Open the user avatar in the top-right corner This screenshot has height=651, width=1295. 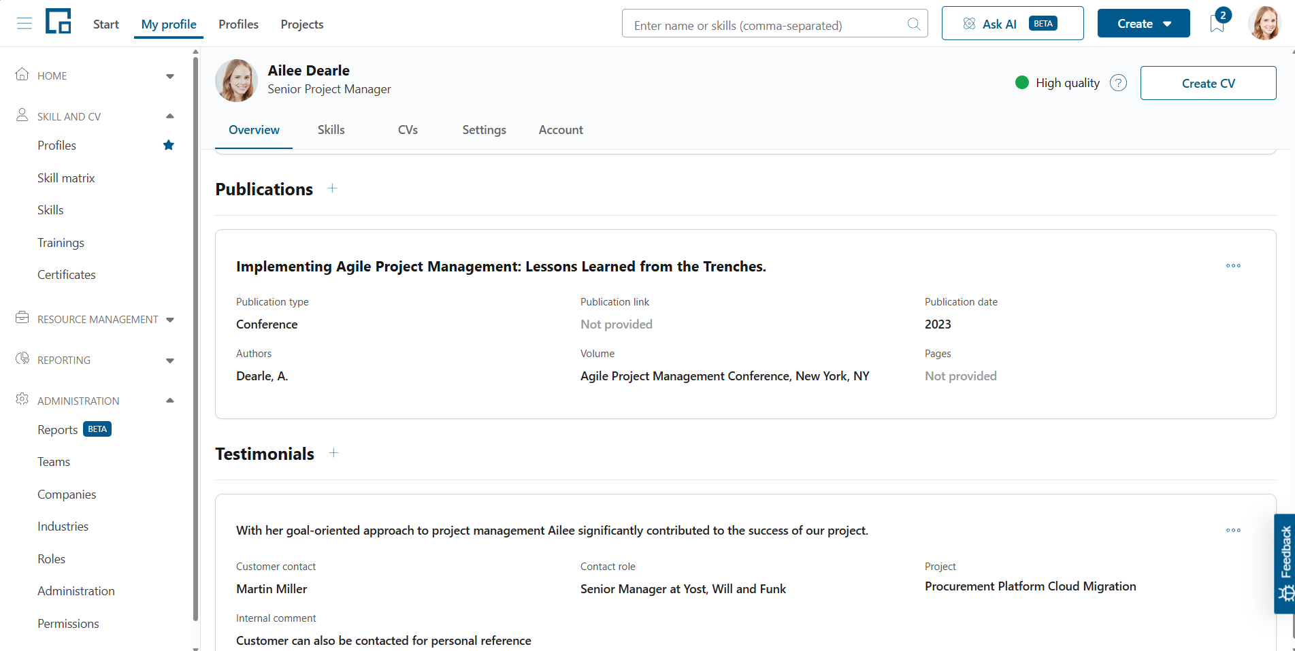(x=1266, y=24)
